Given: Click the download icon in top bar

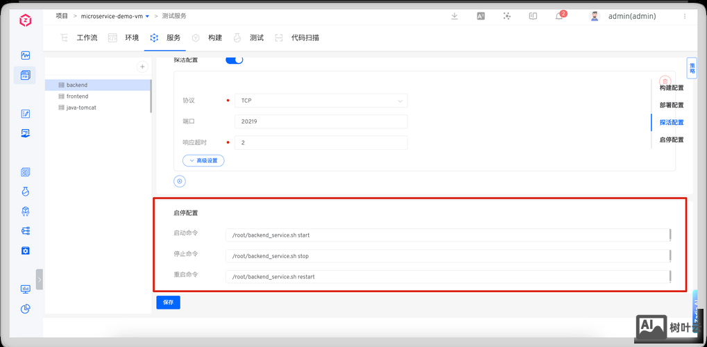Looking at the screenshot, I should [x=454, y=16].
